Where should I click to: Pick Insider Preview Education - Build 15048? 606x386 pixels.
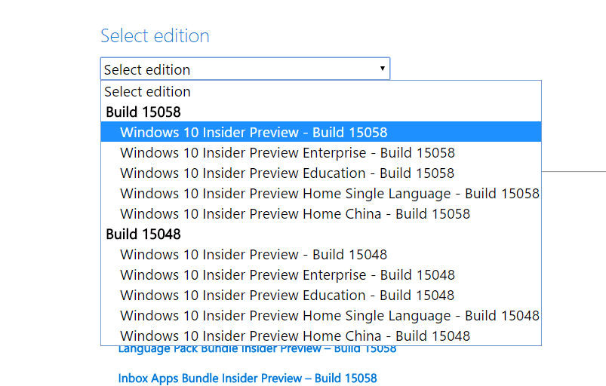287,296
